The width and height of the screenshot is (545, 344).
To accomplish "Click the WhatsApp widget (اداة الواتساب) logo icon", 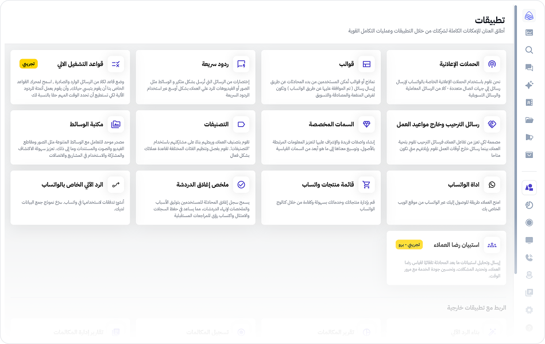I will [x=492, y=184].
